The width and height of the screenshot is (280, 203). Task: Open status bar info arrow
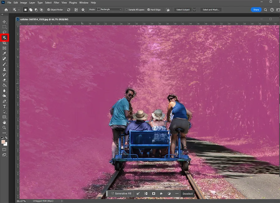coord(62,201)
